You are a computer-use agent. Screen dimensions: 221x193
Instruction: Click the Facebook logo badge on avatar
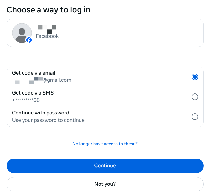29,40
